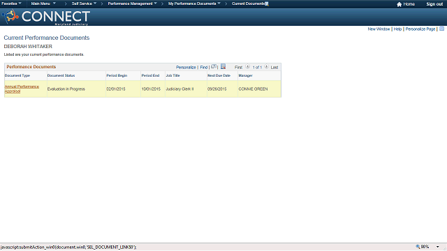The image size is (447, 251).
Task: Click the Personalize Page link
Action: [x=420, y=29]
